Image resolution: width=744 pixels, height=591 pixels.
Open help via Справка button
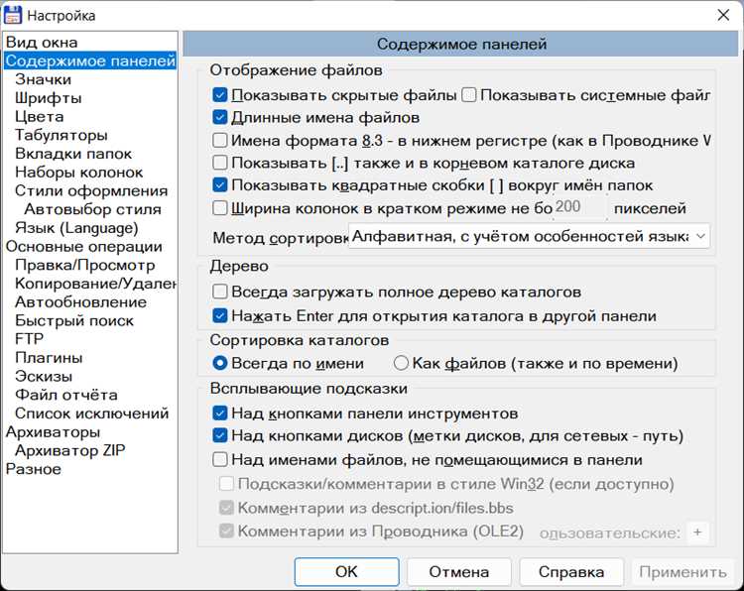pos(571,571)
